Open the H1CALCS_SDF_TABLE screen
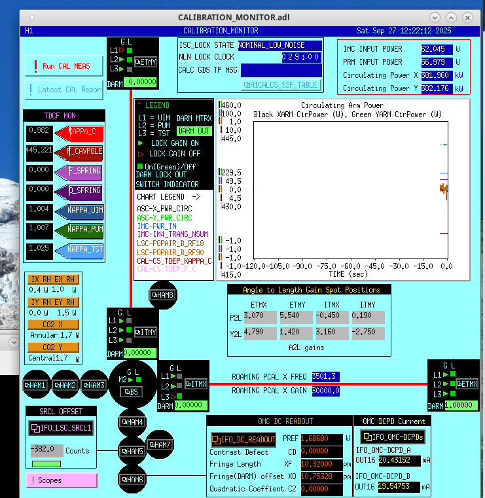 coord(281,85)
